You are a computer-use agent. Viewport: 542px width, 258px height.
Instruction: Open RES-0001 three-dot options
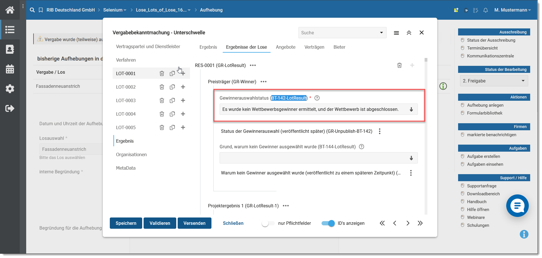(x=253, y=65)
